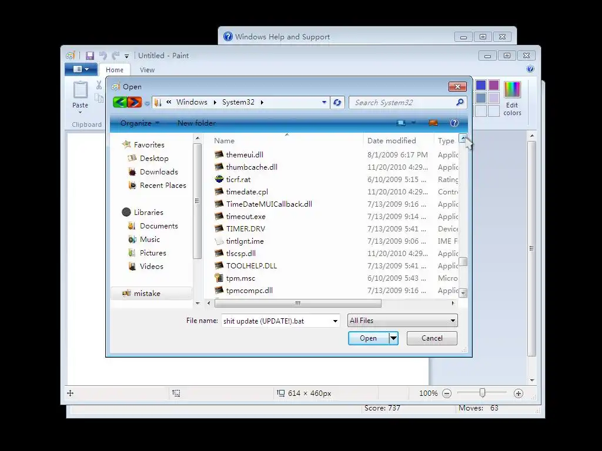Click the Paint application icon in title bar
The image size is (602, 451).
(71, 56)
